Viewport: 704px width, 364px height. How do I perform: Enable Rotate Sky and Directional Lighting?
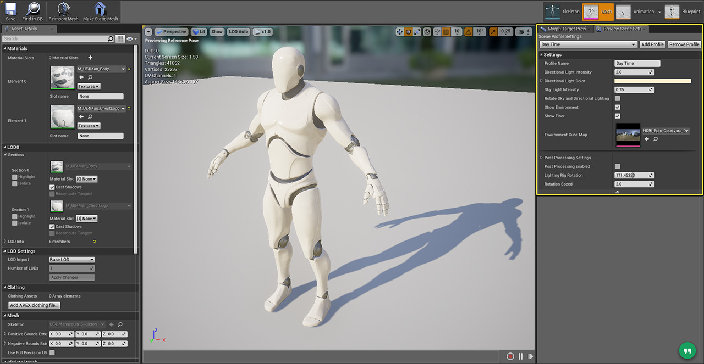coord(617,99)
